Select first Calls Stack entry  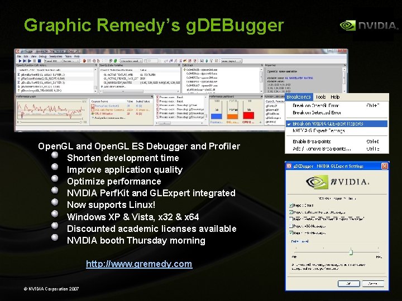(221, 69)
